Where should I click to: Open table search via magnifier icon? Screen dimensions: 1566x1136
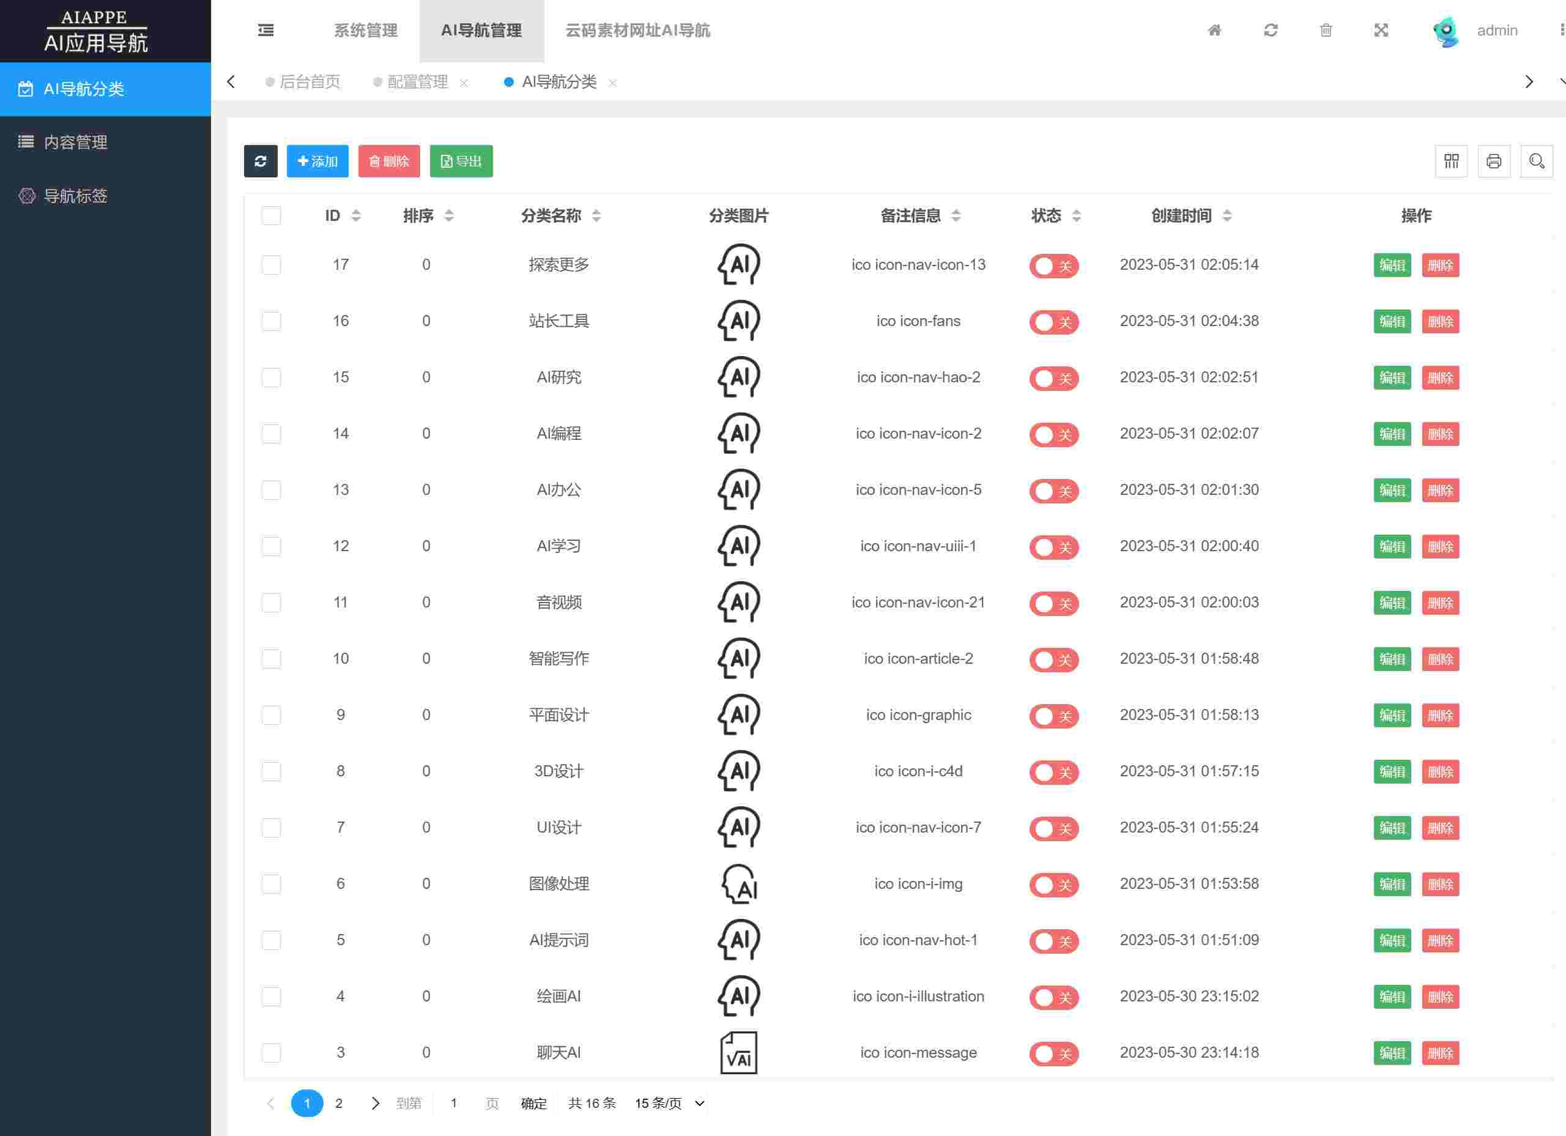click(1536, 161)
